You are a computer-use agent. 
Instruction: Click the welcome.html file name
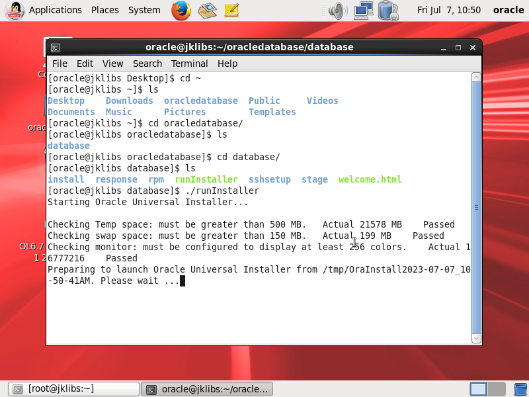click(370, 179)
